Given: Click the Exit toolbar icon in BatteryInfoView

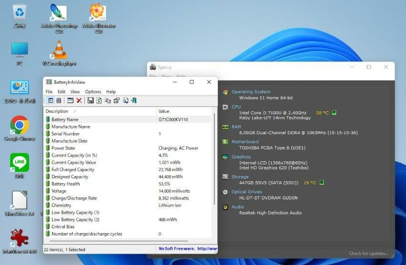Looking at the screenshot, I should tap(134, 100).
